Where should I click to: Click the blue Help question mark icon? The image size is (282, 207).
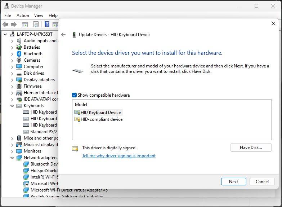pyautogui.click(x=47, y=24)
